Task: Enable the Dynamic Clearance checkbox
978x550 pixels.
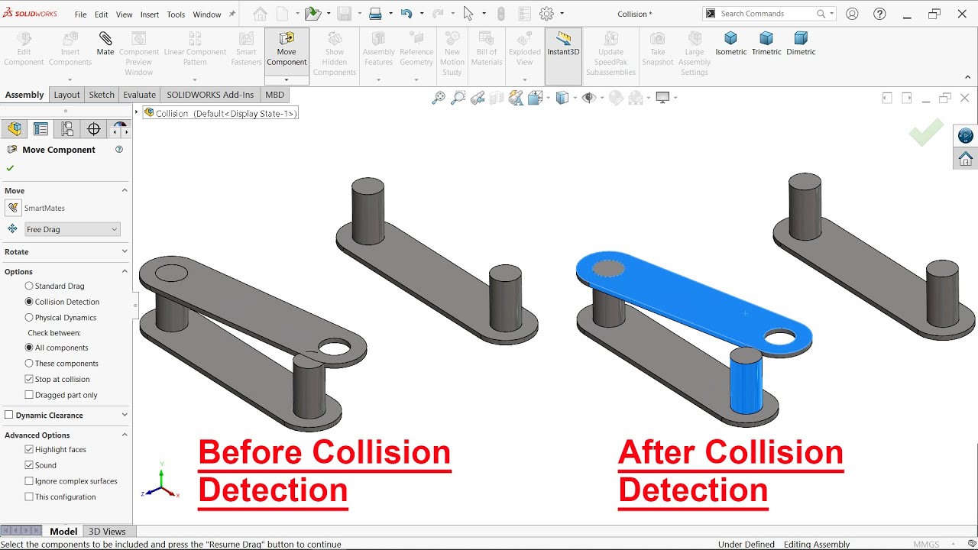Action: point(9,415)
